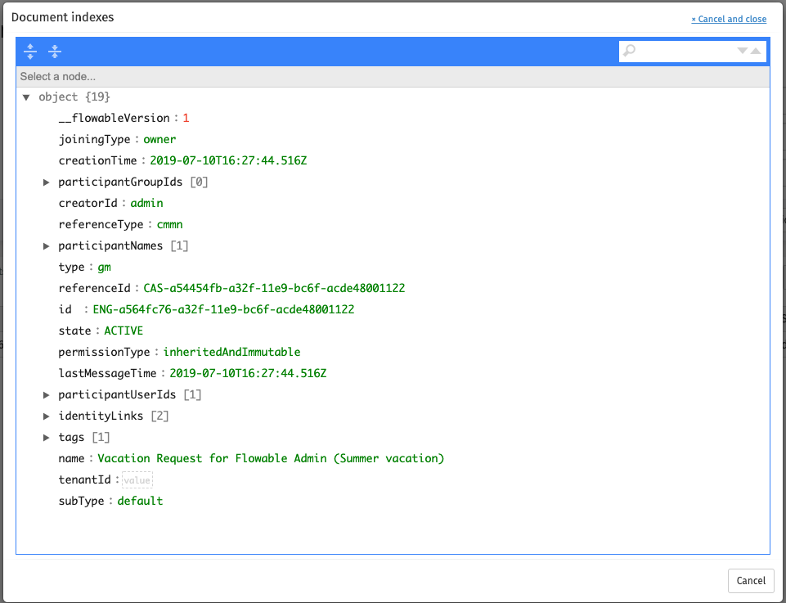The width and height of the screenshot is (786, 603).
Task: Collapse the root object node
Action: (x=27, y=97)
